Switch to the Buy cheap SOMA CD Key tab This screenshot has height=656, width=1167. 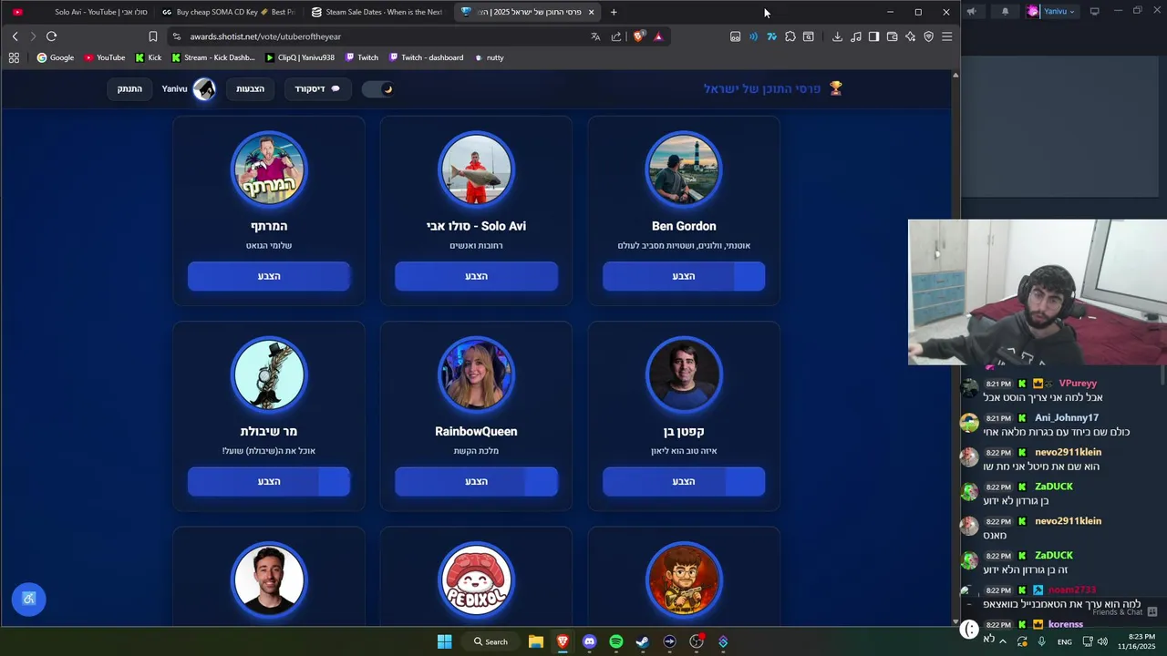pos(228,12)
